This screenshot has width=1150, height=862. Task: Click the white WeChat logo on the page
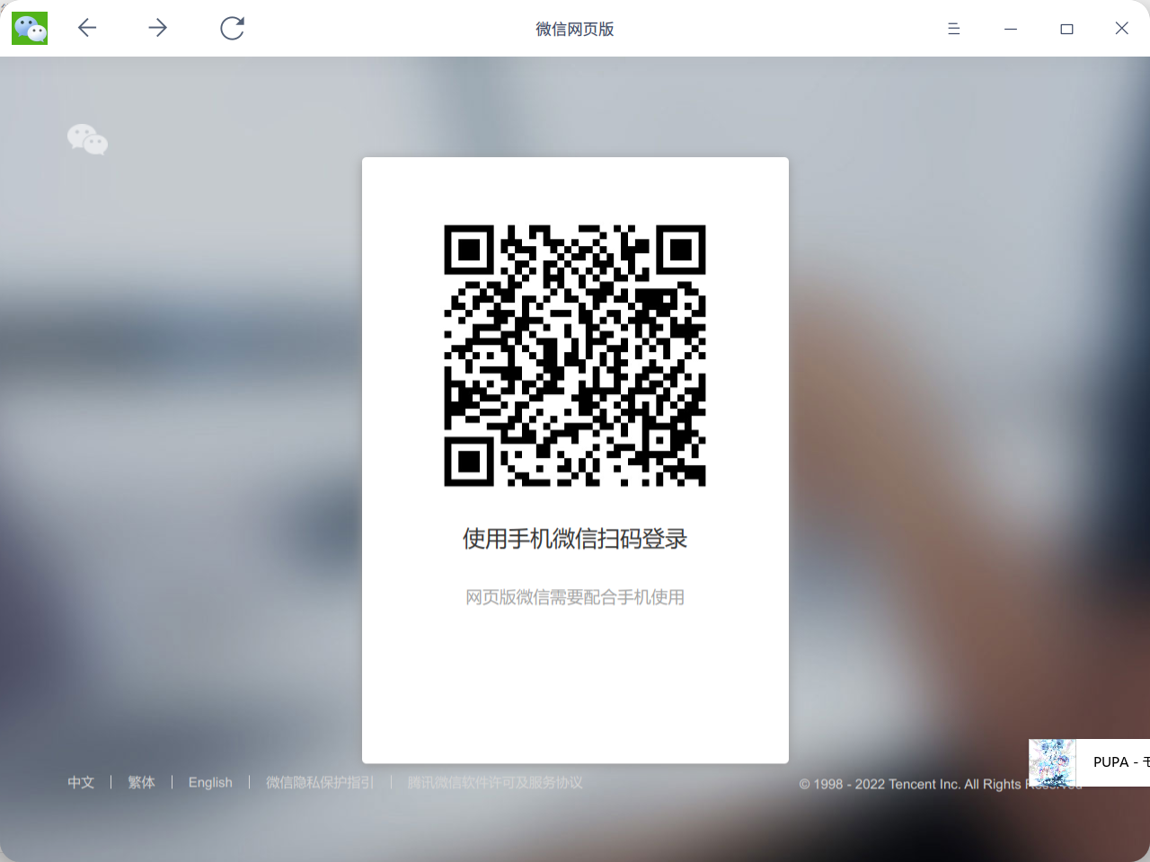[x=87, y=139]
